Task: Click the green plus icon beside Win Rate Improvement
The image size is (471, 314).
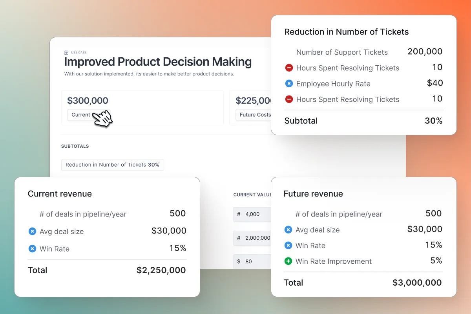Action: click(x=288, y=261)
